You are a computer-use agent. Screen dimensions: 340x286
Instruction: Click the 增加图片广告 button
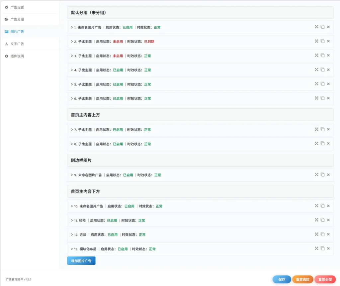click(x=81, y=261)
